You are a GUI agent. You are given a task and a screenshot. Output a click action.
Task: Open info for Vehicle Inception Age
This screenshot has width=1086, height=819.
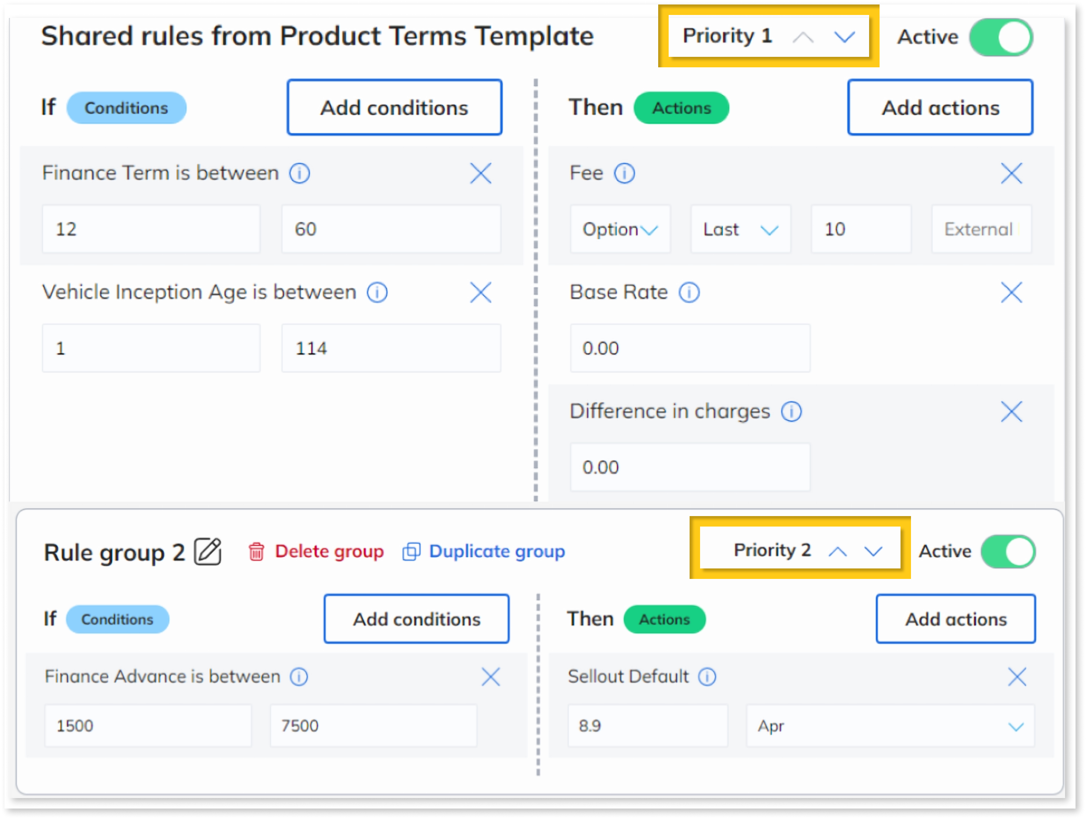tap(377, 293)
